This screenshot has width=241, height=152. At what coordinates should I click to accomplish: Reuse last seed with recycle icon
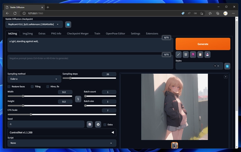tap(98, 125)
